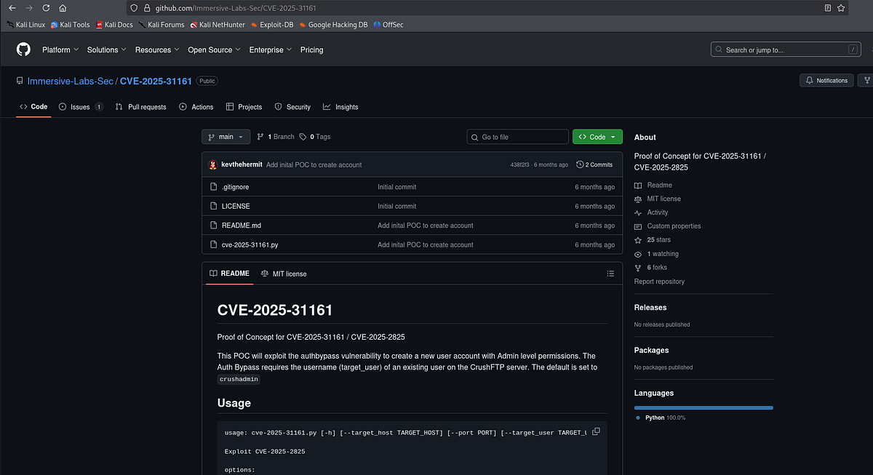Open the Releases heading link

650,308
